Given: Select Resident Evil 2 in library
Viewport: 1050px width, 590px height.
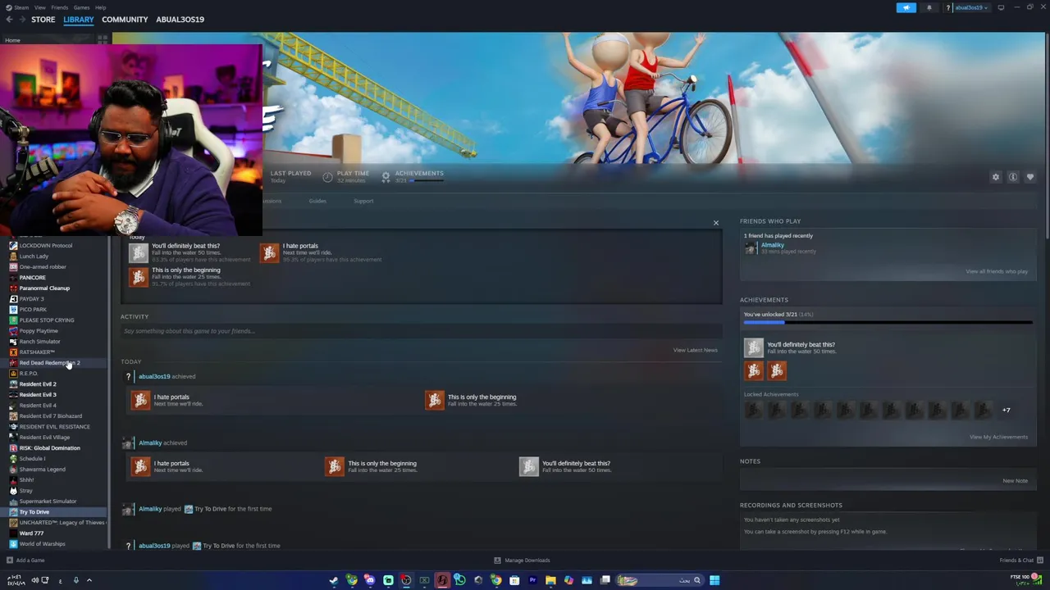Looking at the screenshot, I should point(38,384).
